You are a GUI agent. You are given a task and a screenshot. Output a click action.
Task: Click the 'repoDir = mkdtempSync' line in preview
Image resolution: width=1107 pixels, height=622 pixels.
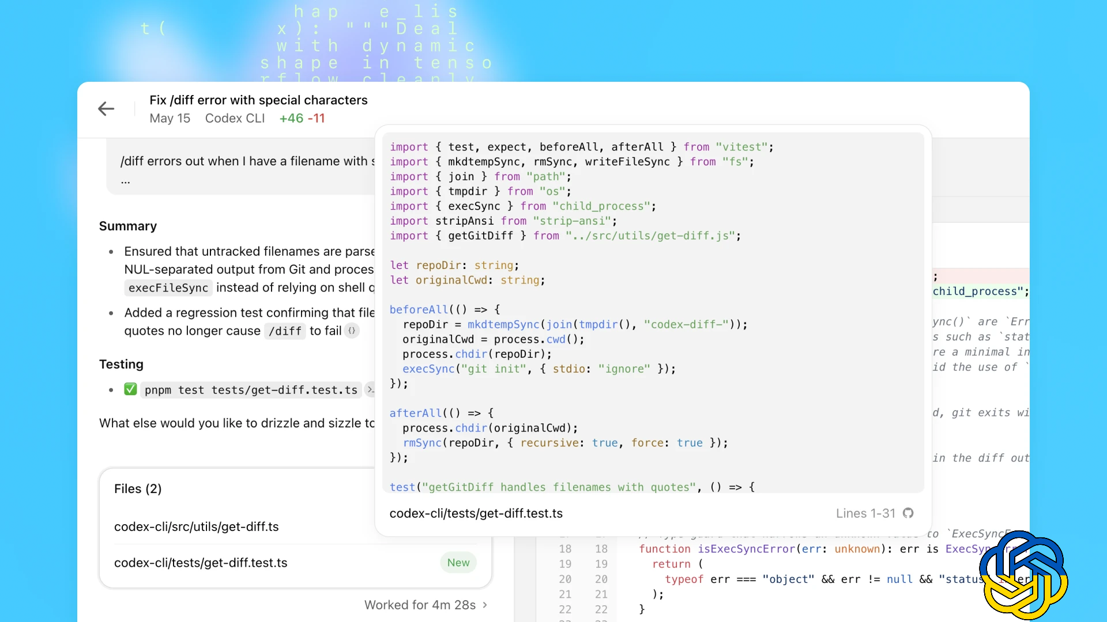tap(575, 324)
